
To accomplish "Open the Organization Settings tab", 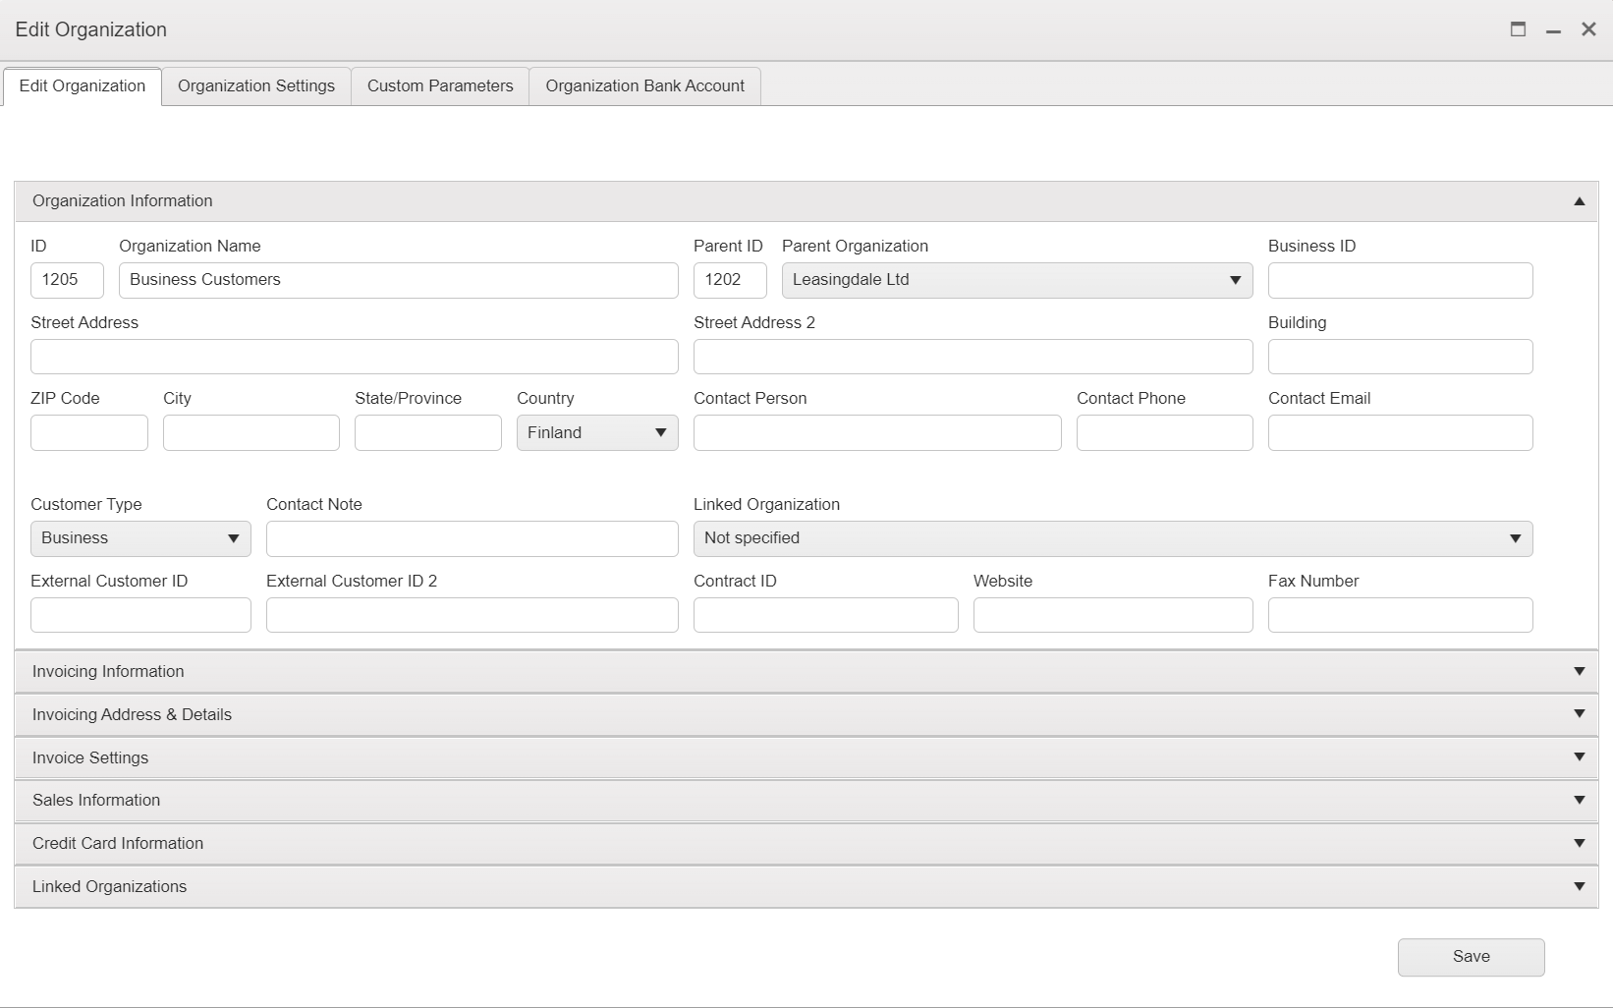I will point(256,86).
